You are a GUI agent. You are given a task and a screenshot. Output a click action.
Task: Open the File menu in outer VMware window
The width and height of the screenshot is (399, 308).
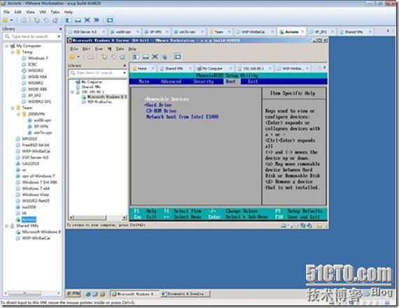6,12
